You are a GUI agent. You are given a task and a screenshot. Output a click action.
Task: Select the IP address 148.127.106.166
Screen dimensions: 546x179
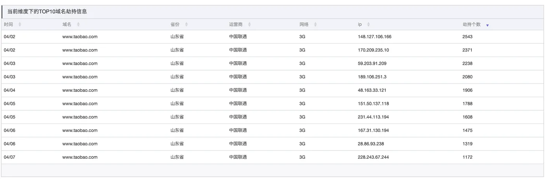pos(374,37)
